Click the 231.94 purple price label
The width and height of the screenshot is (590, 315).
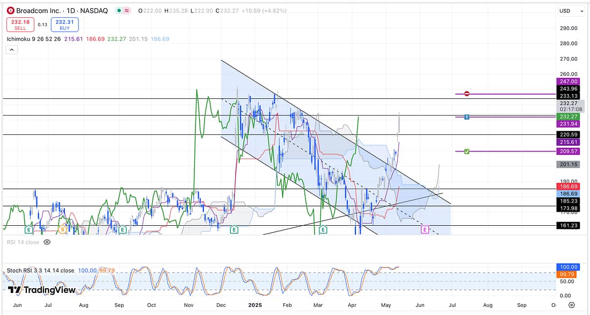pos(568,124)
